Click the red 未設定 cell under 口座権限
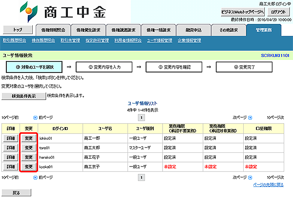Screen dimensions: 293x204 pyautogui.click(x=264, y=167)
